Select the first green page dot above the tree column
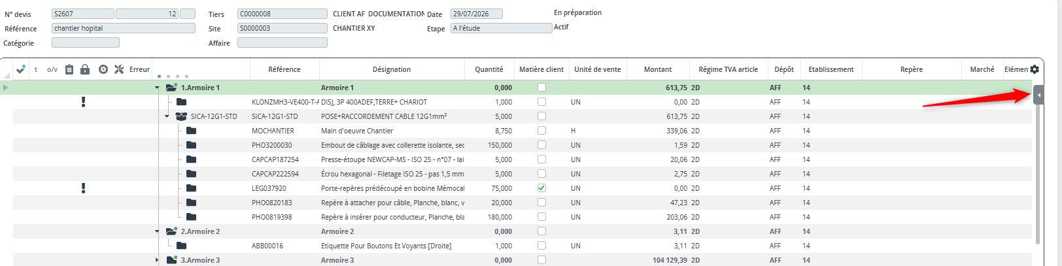This screenshot has width=1062, height=266. [159, 76]
